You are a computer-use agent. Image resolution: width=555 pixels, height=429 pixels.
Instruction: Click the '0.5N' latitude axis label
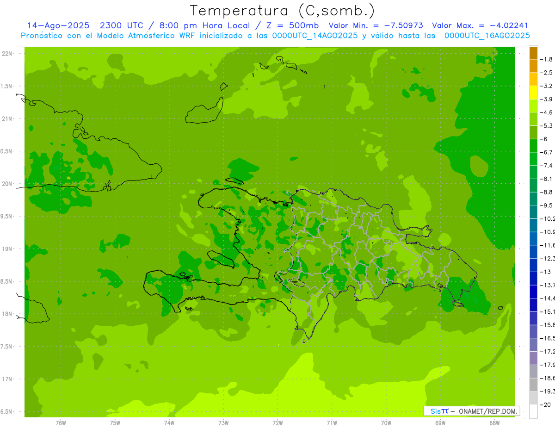(6, 151)
